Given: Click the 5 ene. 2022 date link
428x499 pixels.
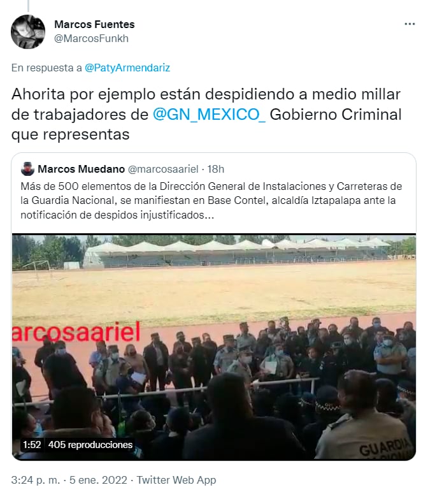Looking at the screenshot, I should (x=98, y=481).
